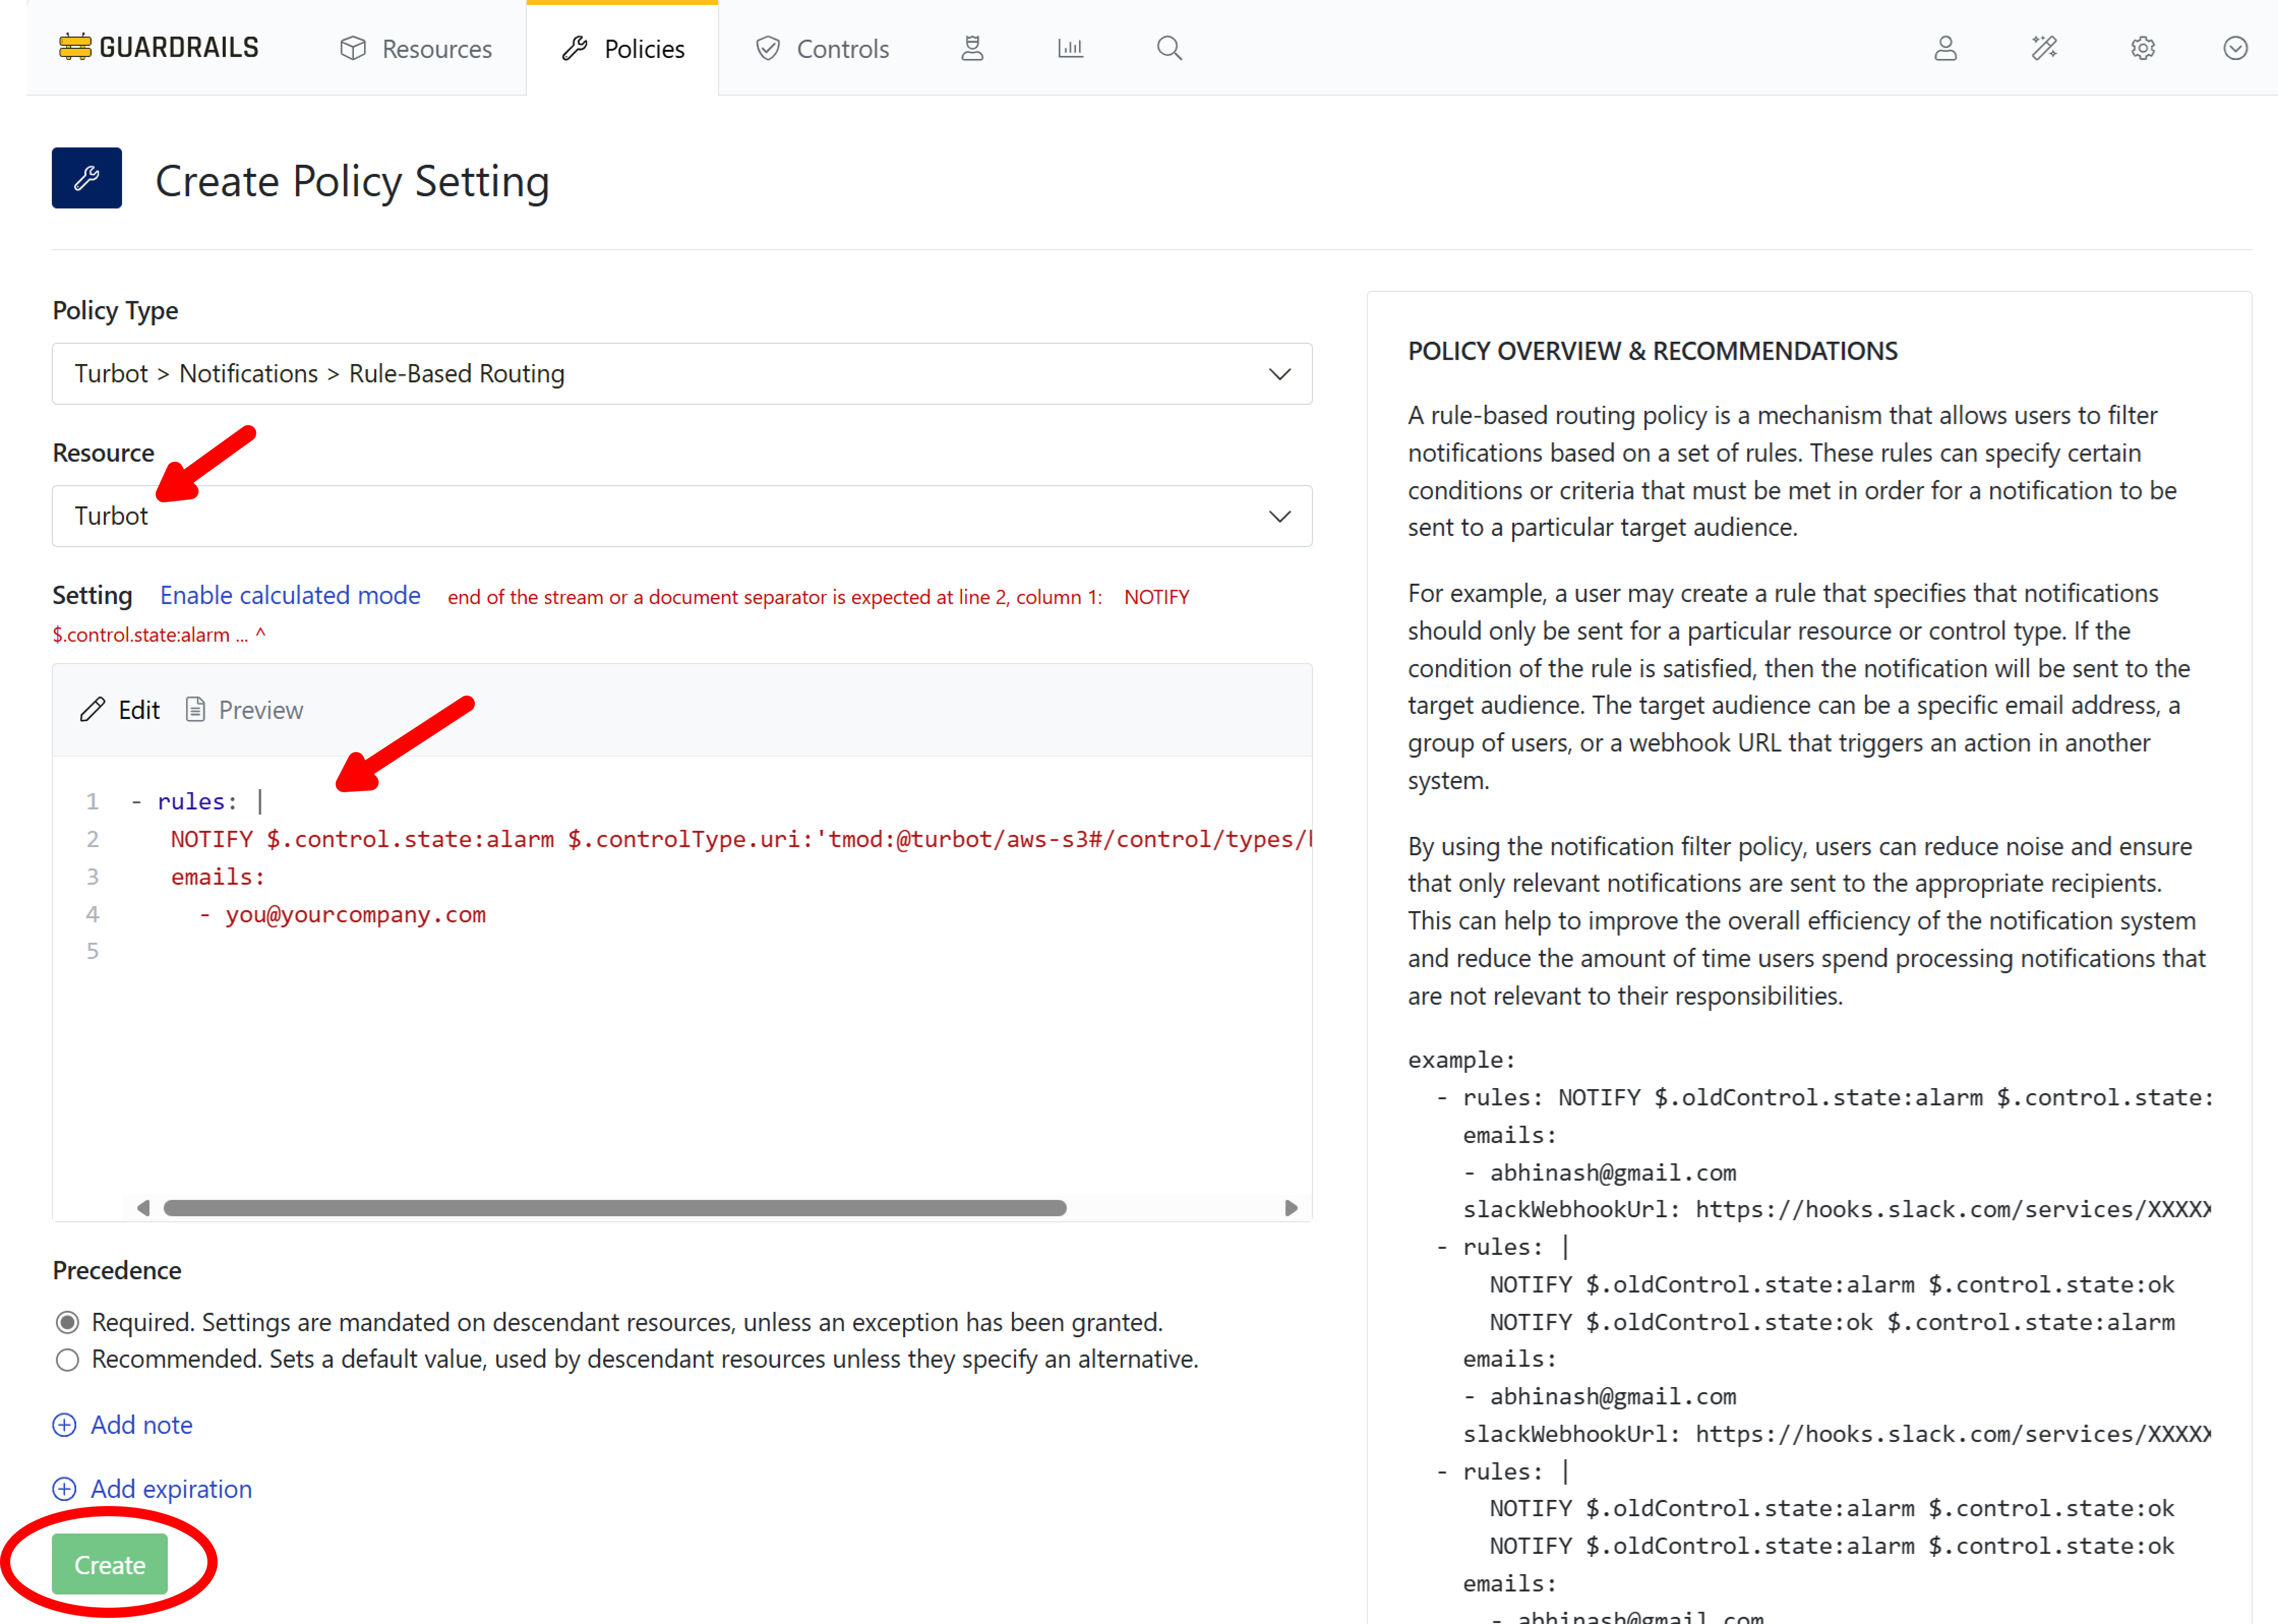Open the admin users icon in navbar
This screenshot has height=1624, width=2278.
[x=971, y=47]
